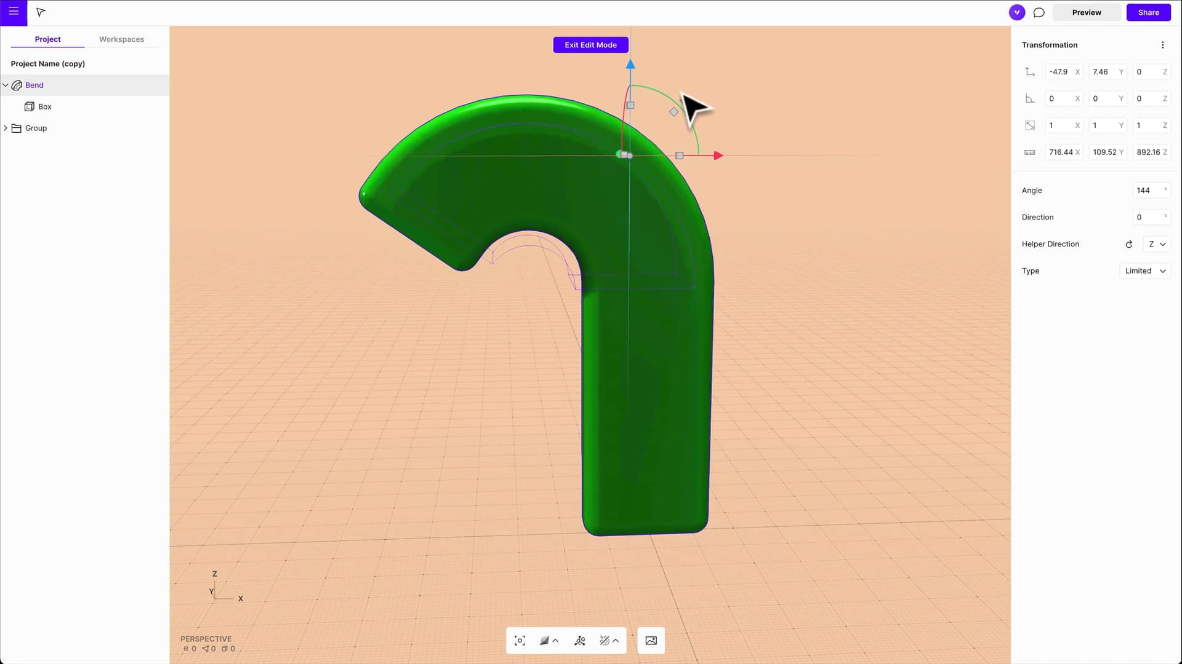The image size is (1182, 664).
Task: Click the refresh icon next to Helper Direction
Action: coord(1128,244)
